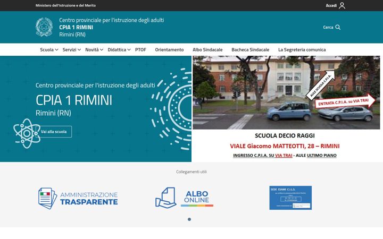Click the CPIA 1 RIMINI header title
Viewport: 383px width, 239px height.
[x=76, y=27]
